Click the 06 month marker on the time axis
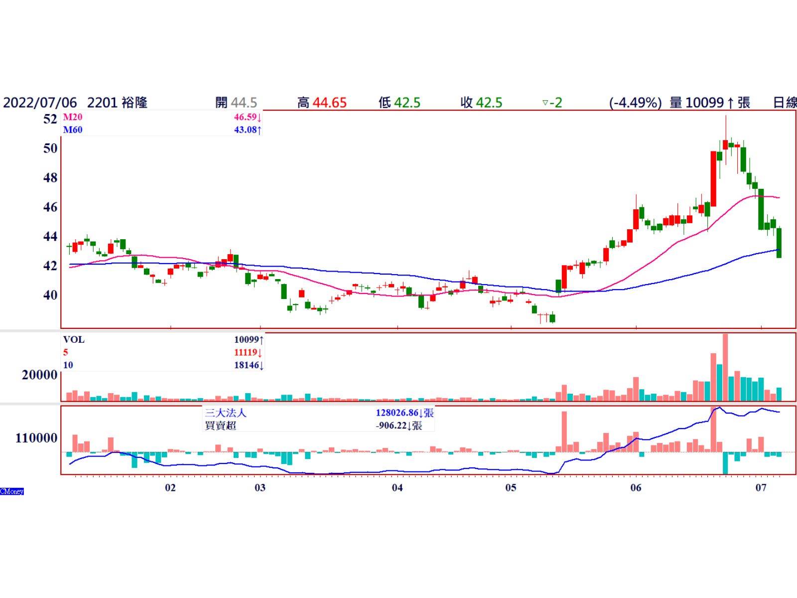 tap(636, 487)
